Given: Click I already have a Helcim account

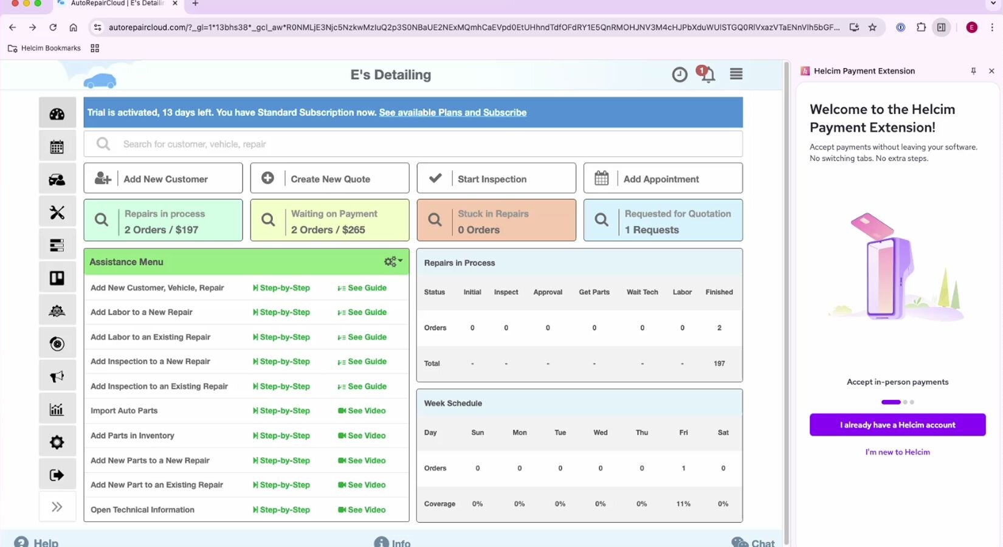Looking at the screenshot, I should tap(897, 425).
